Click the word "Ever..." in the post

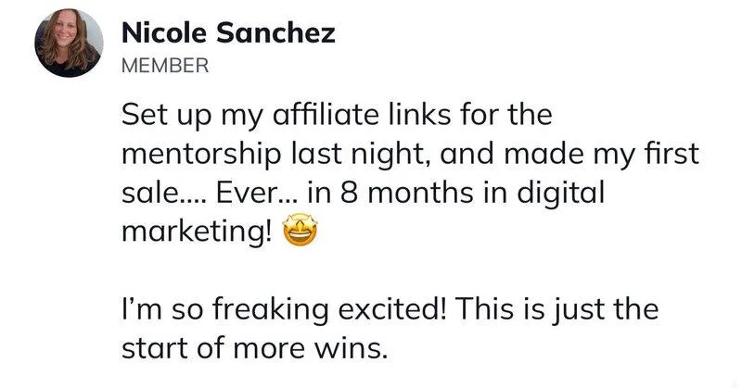(x=257, y=194)
